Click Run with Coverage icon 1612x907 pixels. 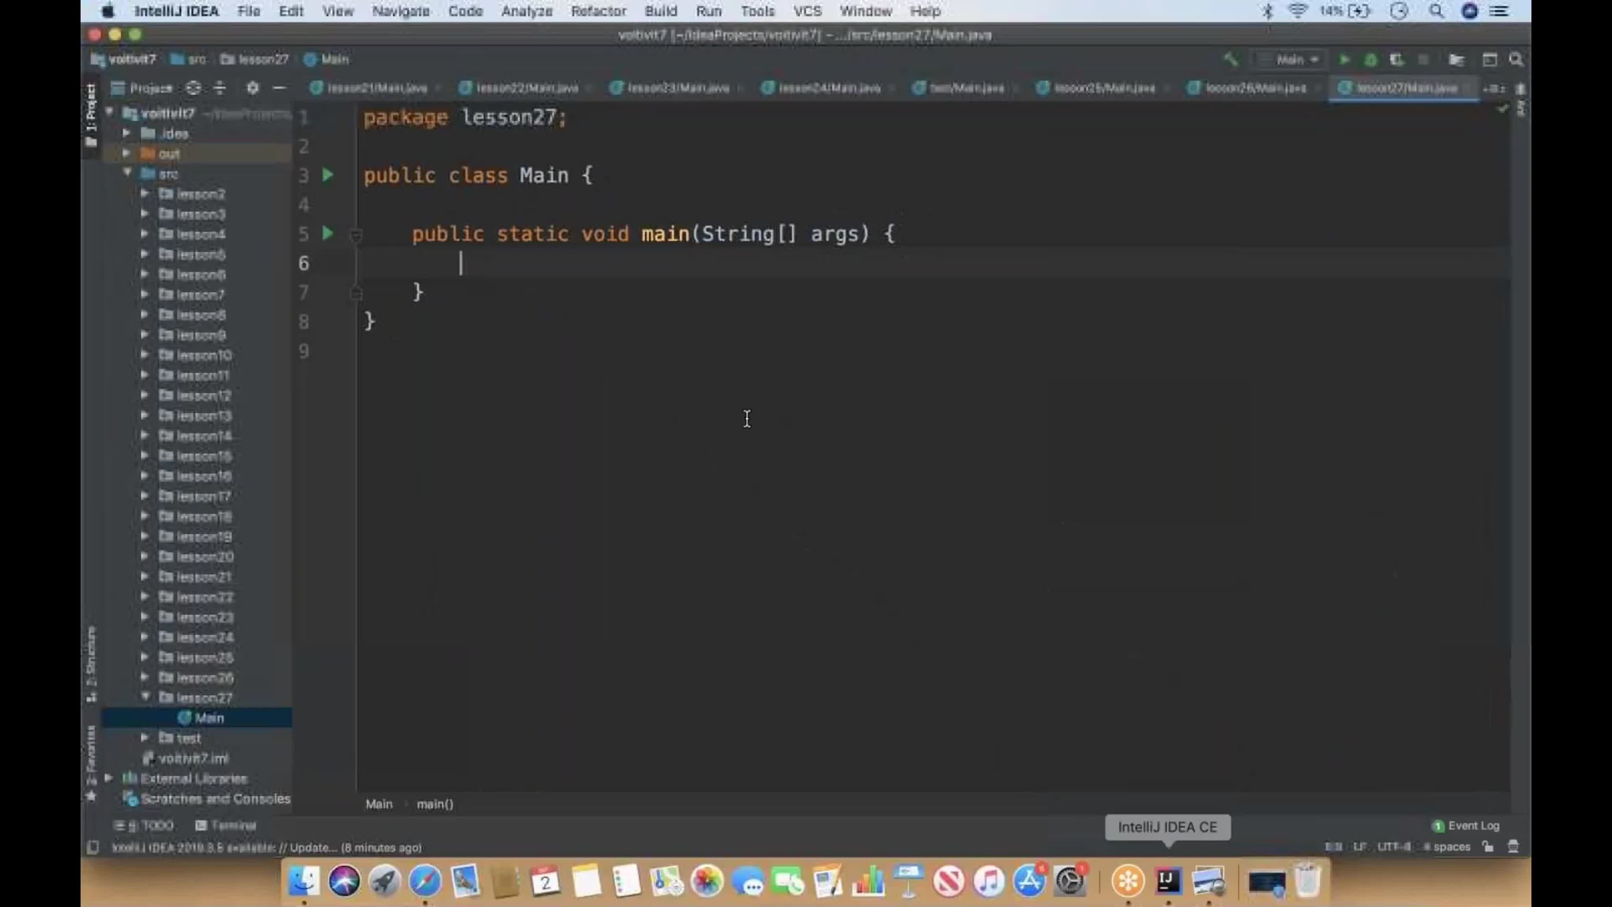click(1397, 59)
